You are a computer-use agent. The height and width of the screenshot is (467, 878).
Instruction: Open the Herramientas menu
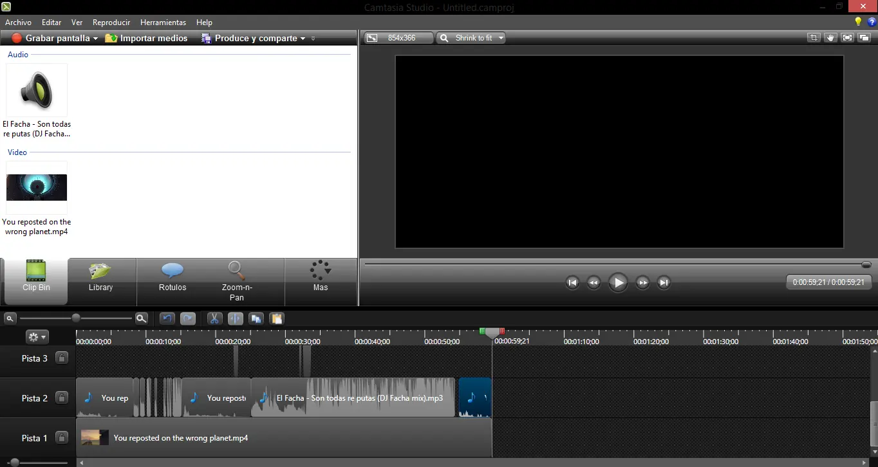[x=163, y=23]
